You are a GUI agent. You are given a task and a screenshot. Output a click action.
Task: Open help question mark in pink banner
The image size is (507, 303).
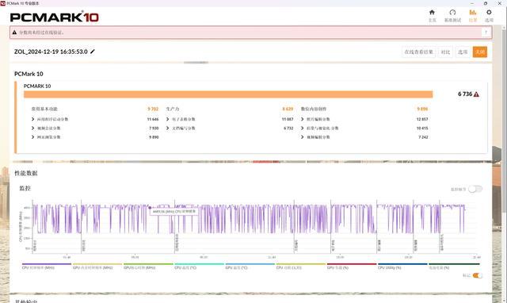point(486,33)
